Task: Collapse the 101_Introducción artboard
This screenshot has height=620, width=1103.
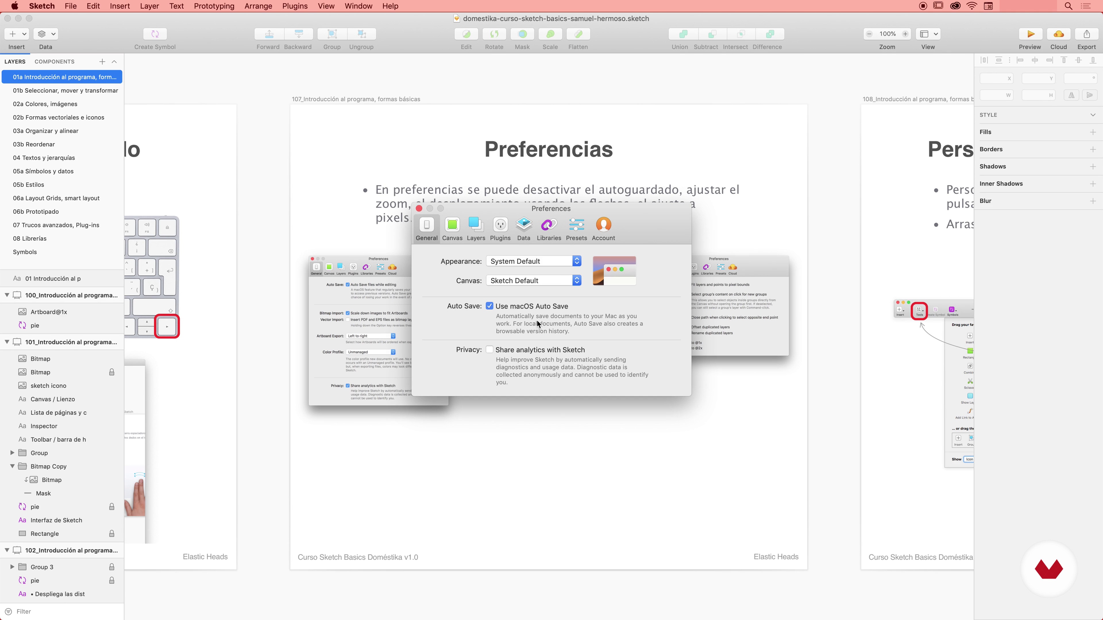Action: pos(7,342)
